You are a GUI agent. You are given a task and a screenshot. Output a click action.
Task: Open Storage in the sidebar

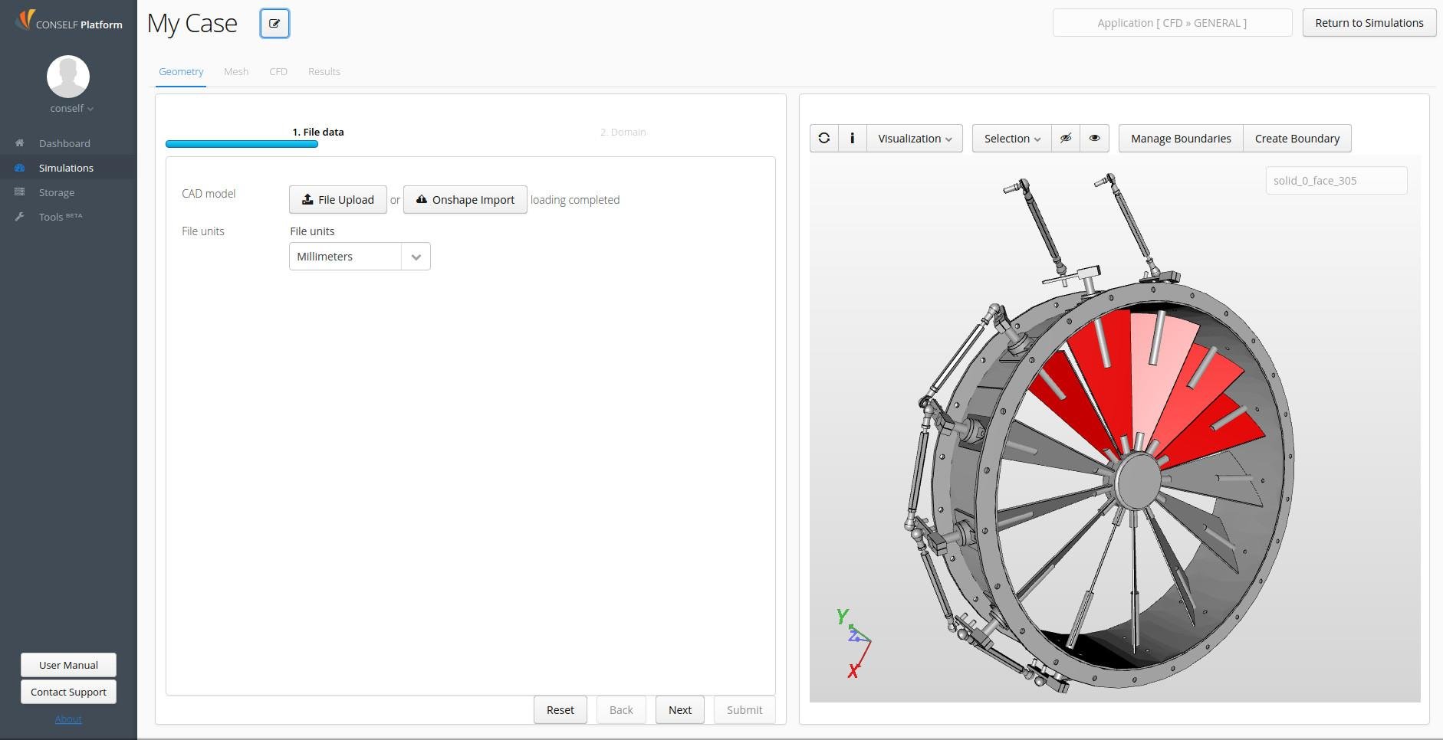coord(57,192)
